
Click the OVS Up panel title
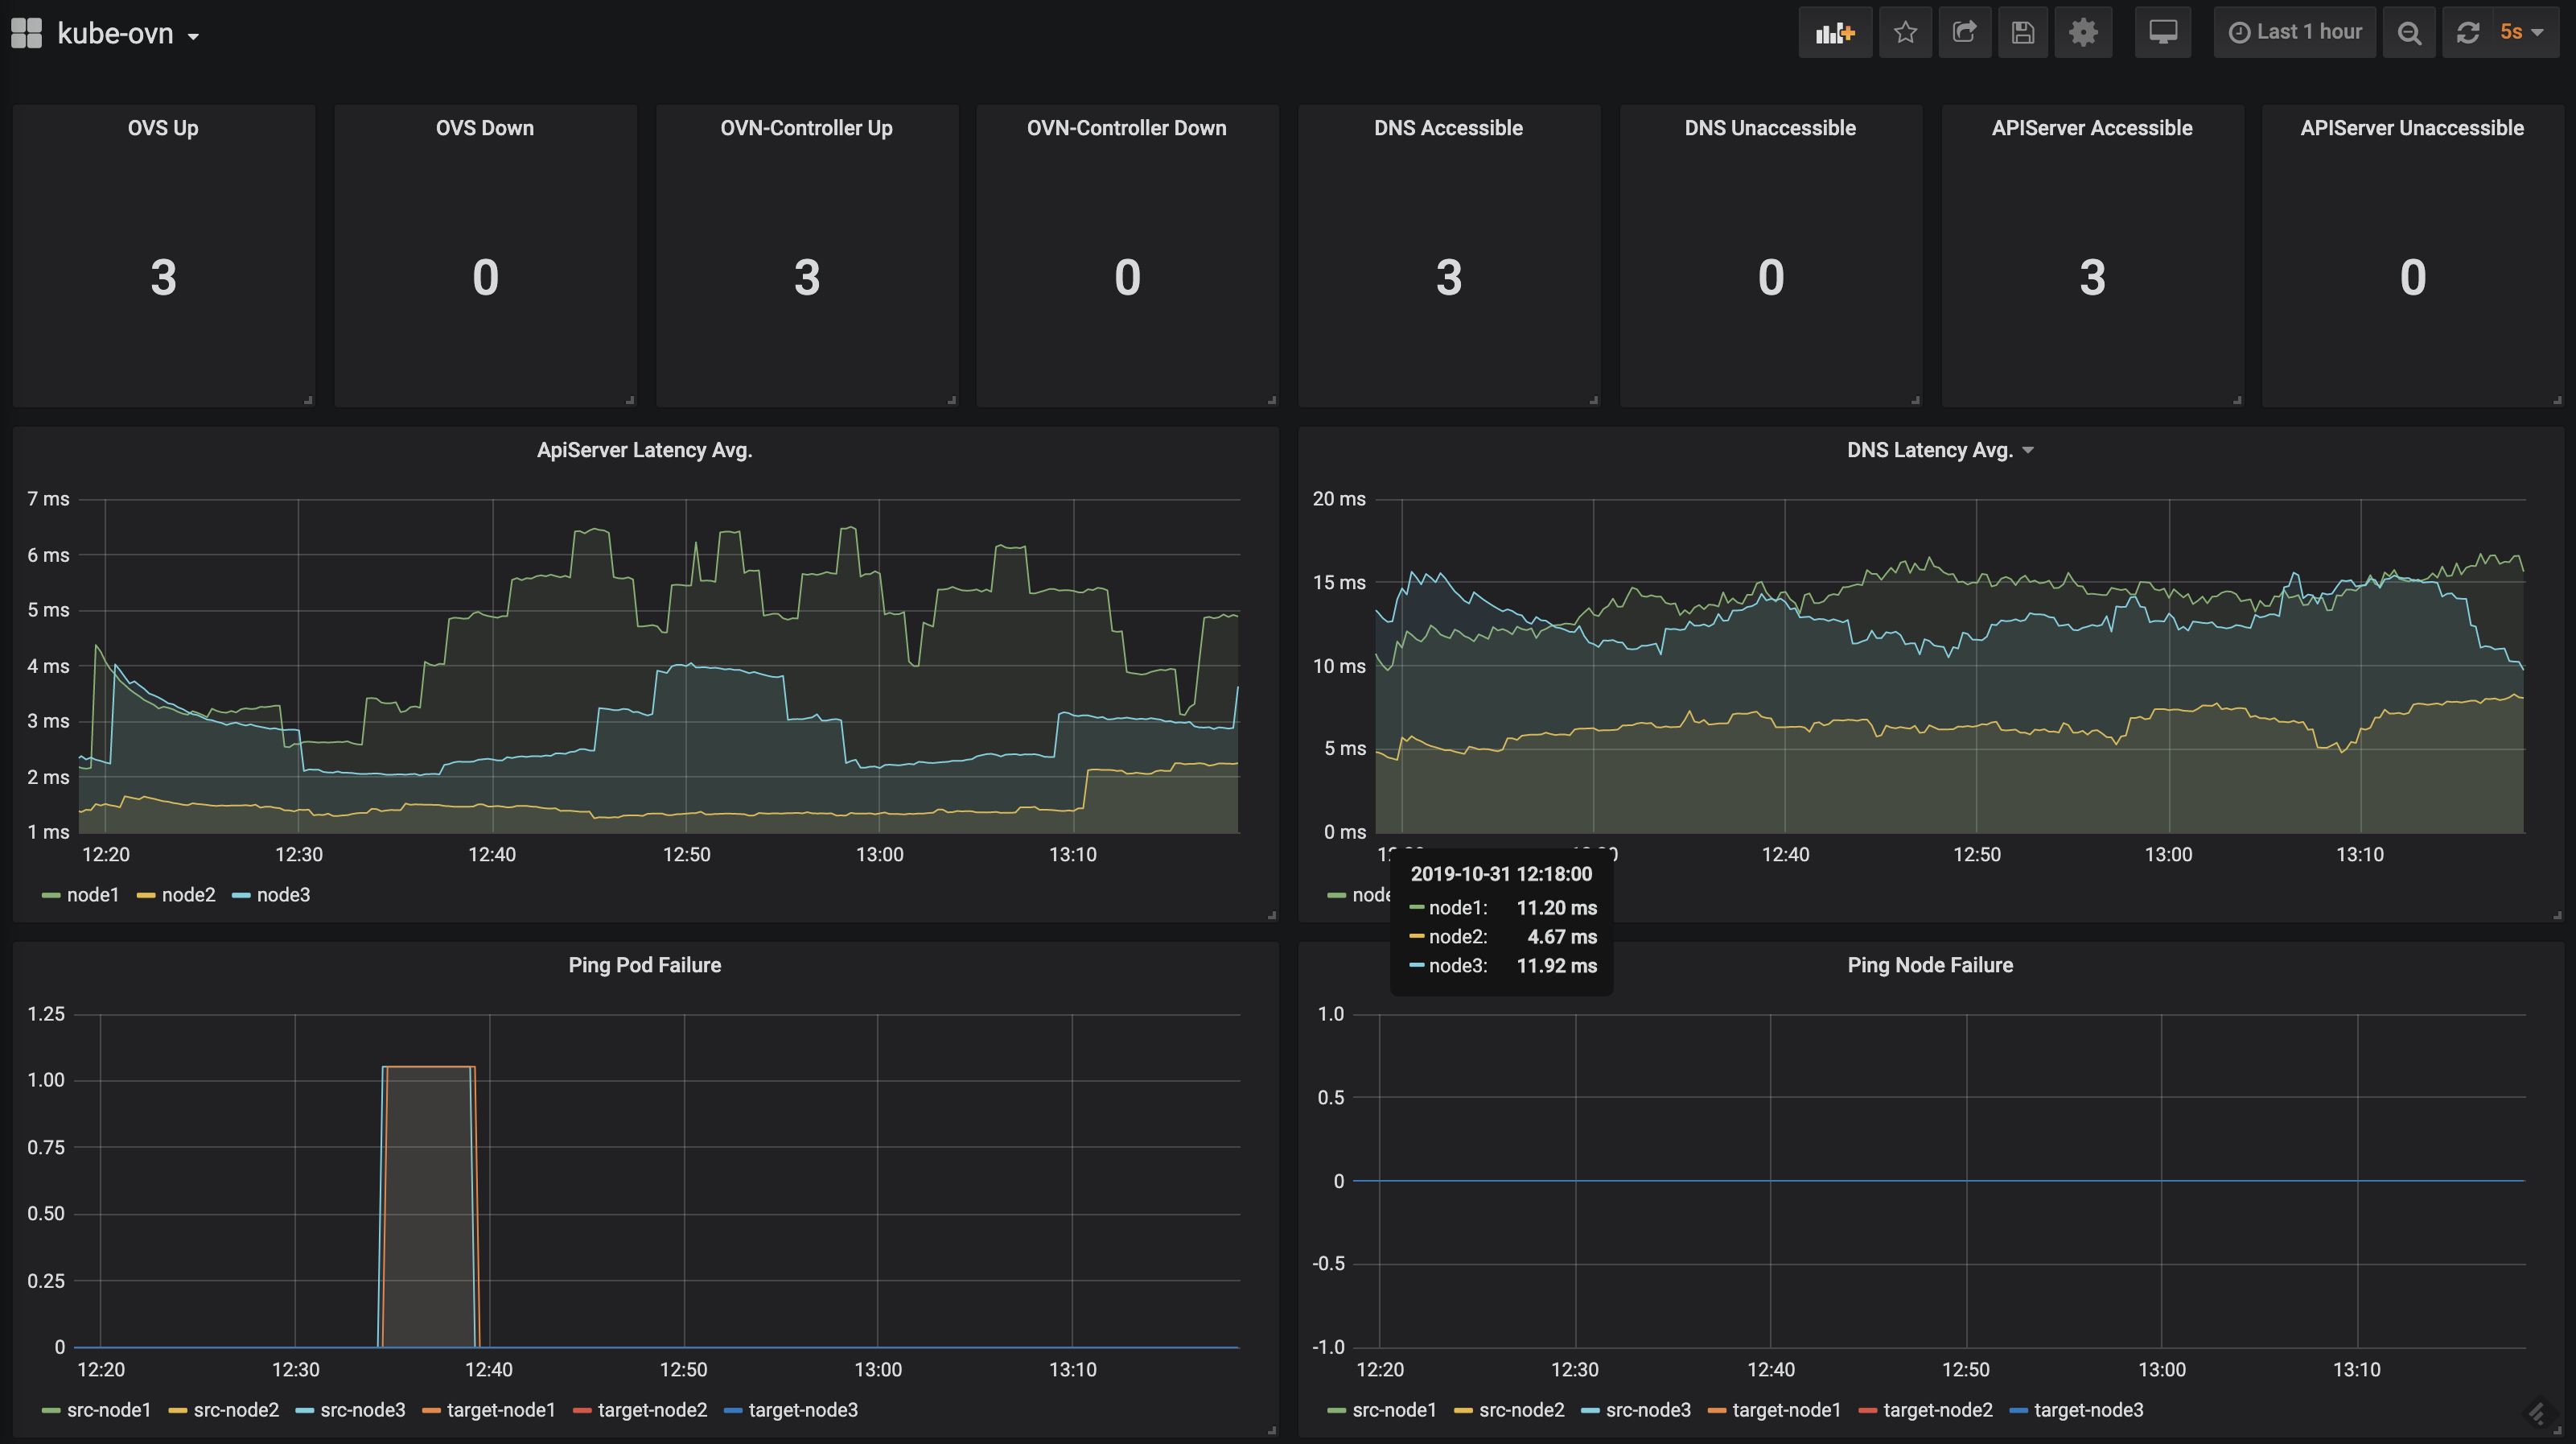(x=163, y=128)
